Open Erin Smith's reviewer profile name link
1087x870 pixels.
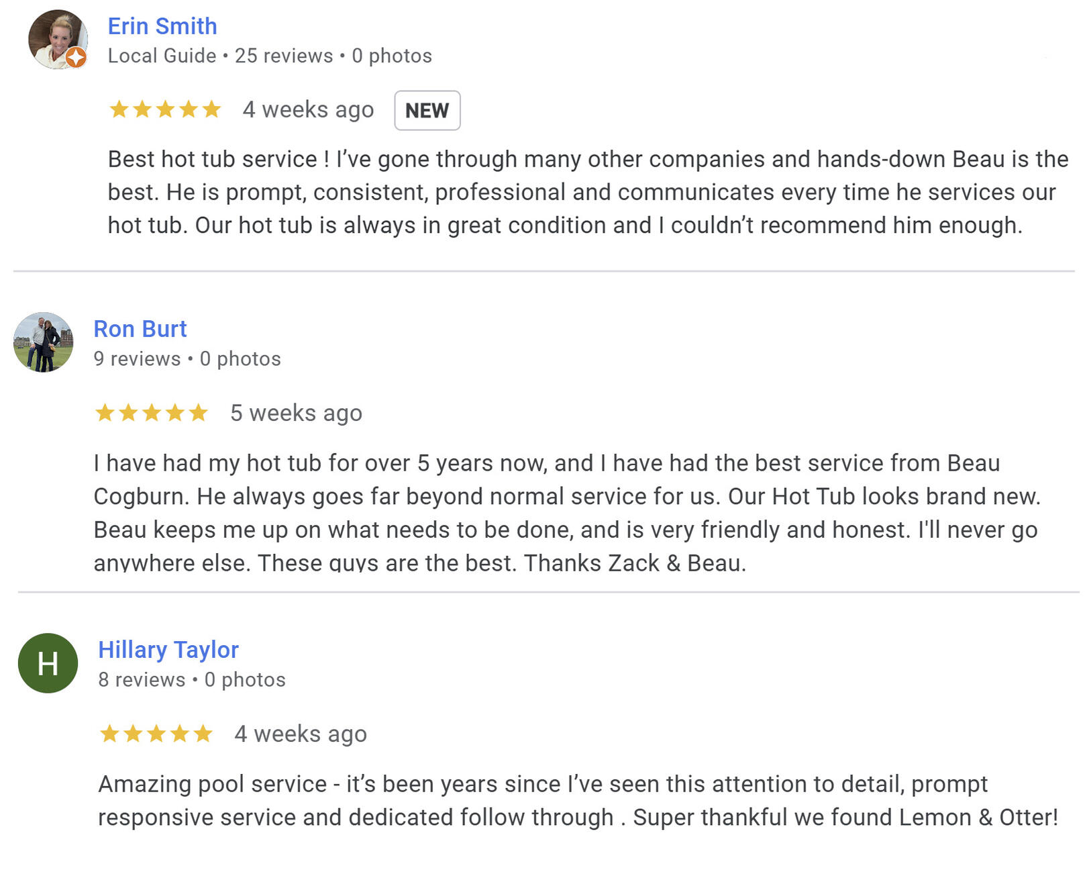(x=162, y=26)
